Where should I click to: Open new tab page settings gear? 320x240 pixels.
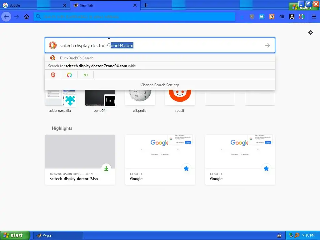(x=310, y=32)
